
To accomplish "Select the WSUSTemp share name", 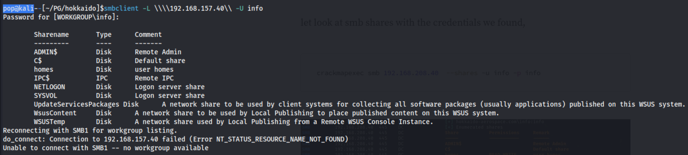I will point(49,122).
